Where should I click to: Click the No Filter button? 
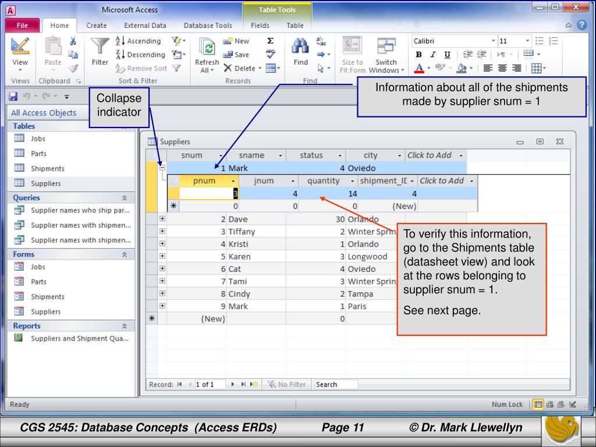[x=288, y=384]
